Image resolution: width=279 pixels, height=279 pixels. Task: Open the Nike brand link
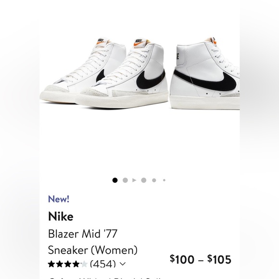coord(61,216)
